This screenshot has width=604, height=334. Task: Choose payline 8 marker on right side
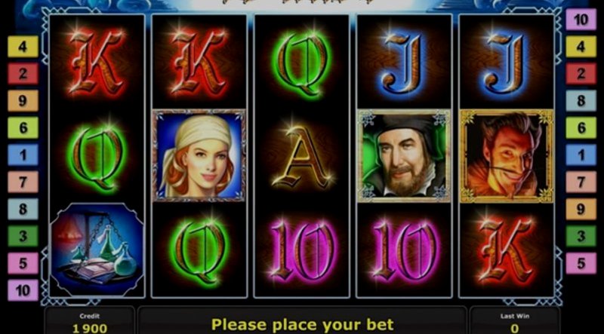581,101
